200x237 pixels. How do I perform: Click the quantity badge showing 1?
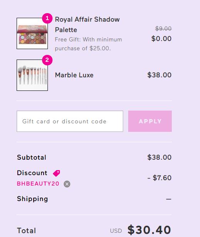[47, 19]
